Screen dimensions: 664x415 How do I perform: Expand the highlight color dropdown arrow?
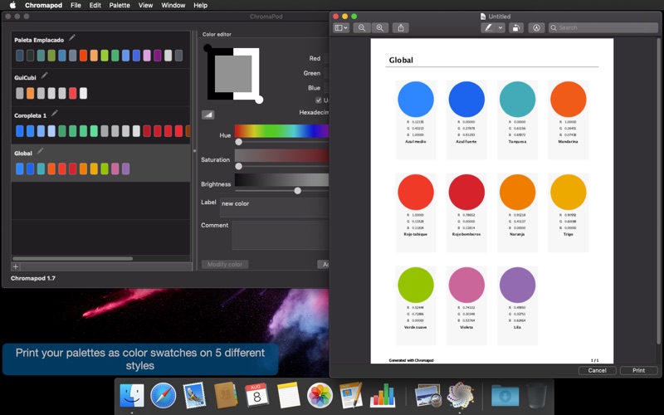point(500,28)
